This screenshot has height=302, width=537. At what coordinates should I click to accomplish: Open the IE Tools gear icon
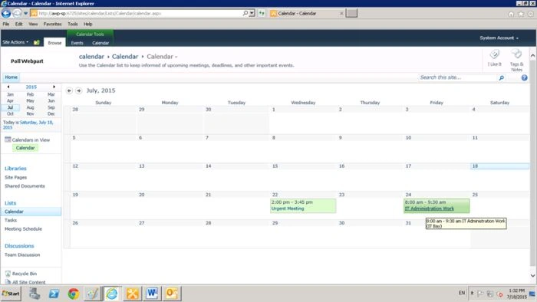[x=531, y=14]
